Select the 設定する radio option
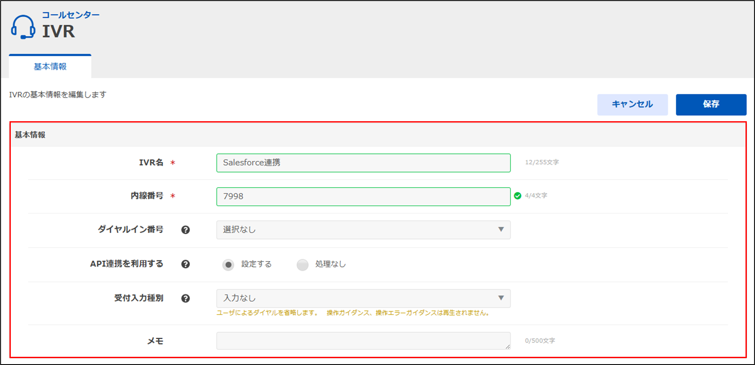 (229, 264)
